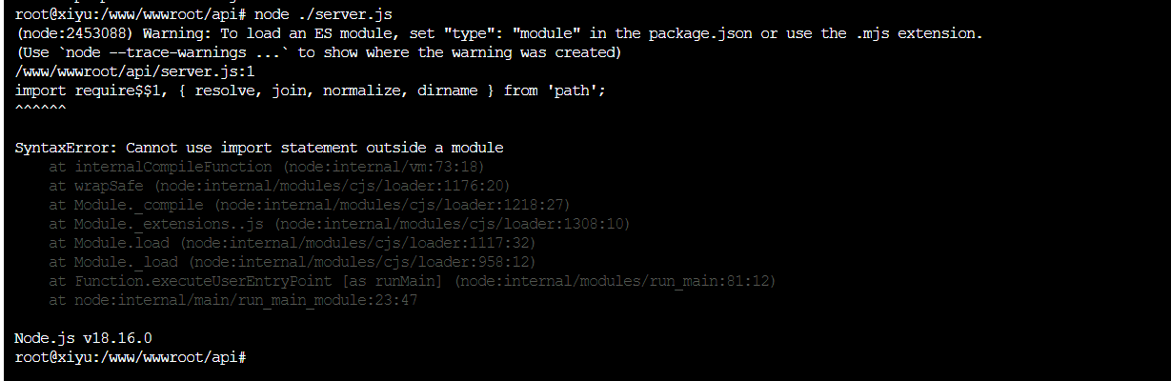Click the 'Module._extensions..js' stack line
This screenshot has height=381, width=1171.
(x=340, y=224)
